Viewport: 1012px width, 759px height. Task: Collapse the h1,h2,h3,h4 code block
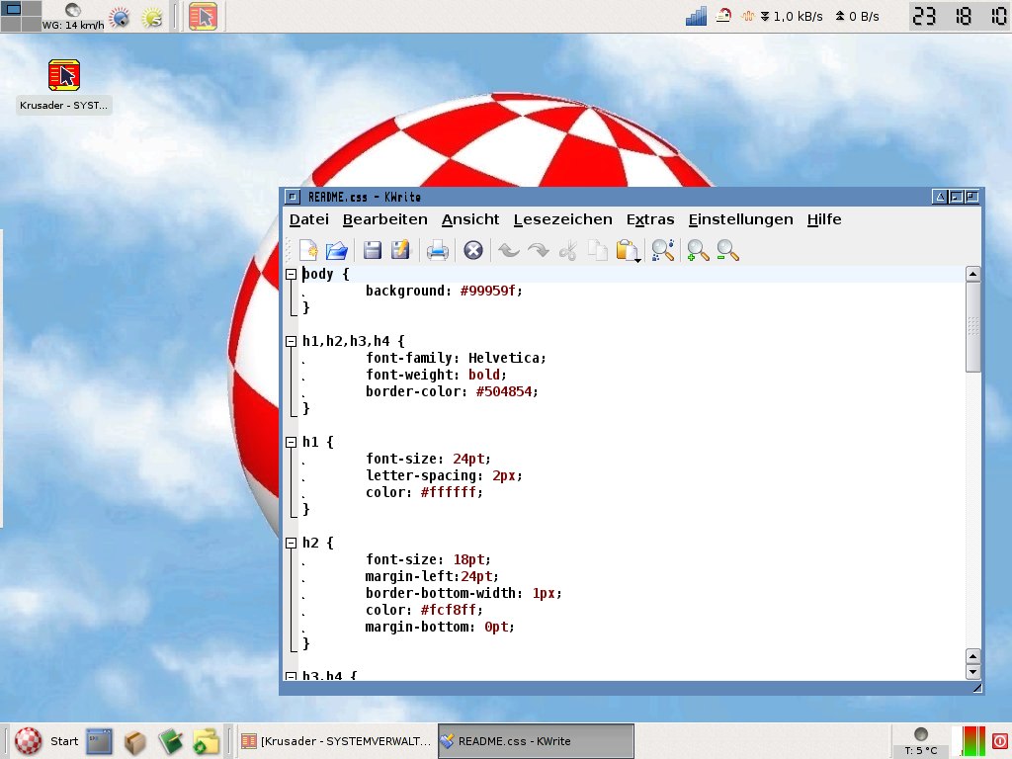tap(292, 341)
